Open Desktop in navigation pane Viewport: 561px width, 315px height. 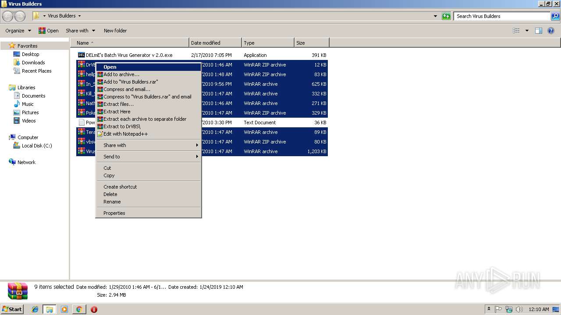[30, 54]
